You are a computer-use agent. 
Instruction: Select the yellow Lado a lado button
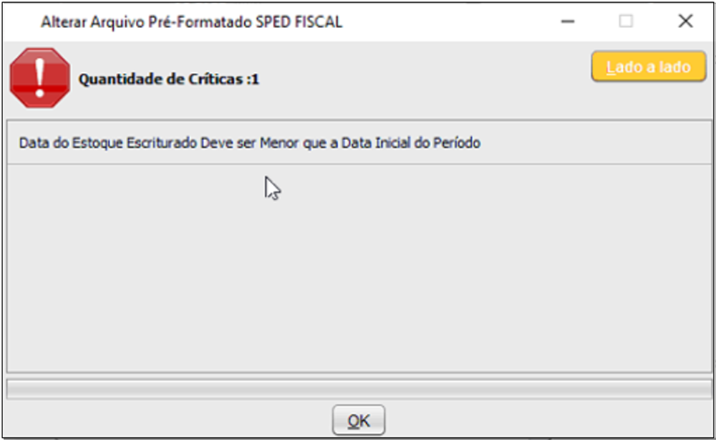(x=649, y=67)
